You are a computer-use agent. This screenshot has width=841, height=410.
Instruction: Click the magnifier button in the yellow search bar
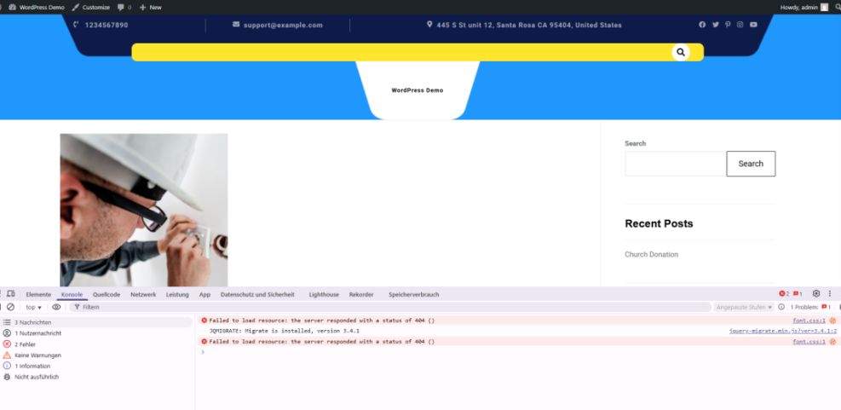[x=681, y=52]
